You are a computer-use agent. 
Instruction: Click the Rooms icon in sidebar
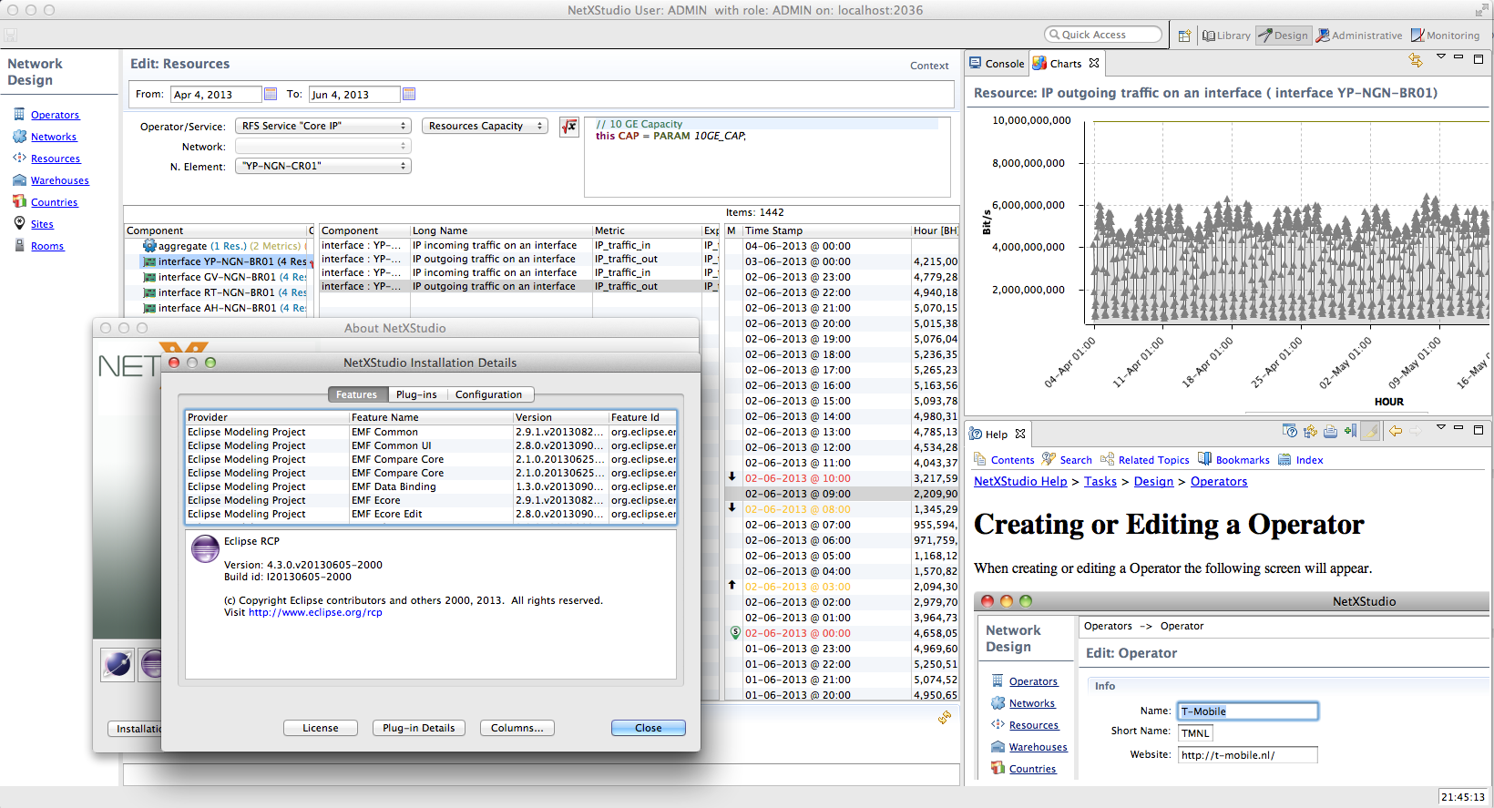19,245
